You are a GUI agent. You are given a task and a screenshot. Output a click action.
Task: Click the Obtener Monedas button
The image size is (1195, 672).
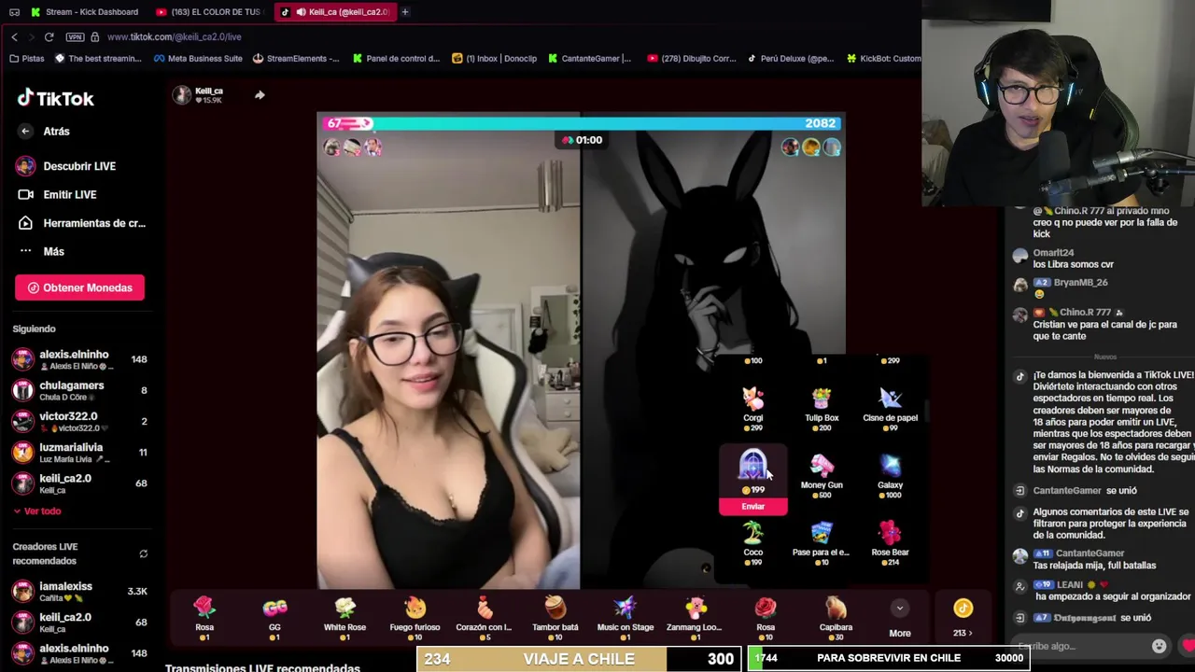(79, 287)
